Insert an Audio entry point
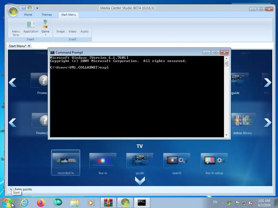Screen dimensions: 278x208 point(84,31)
